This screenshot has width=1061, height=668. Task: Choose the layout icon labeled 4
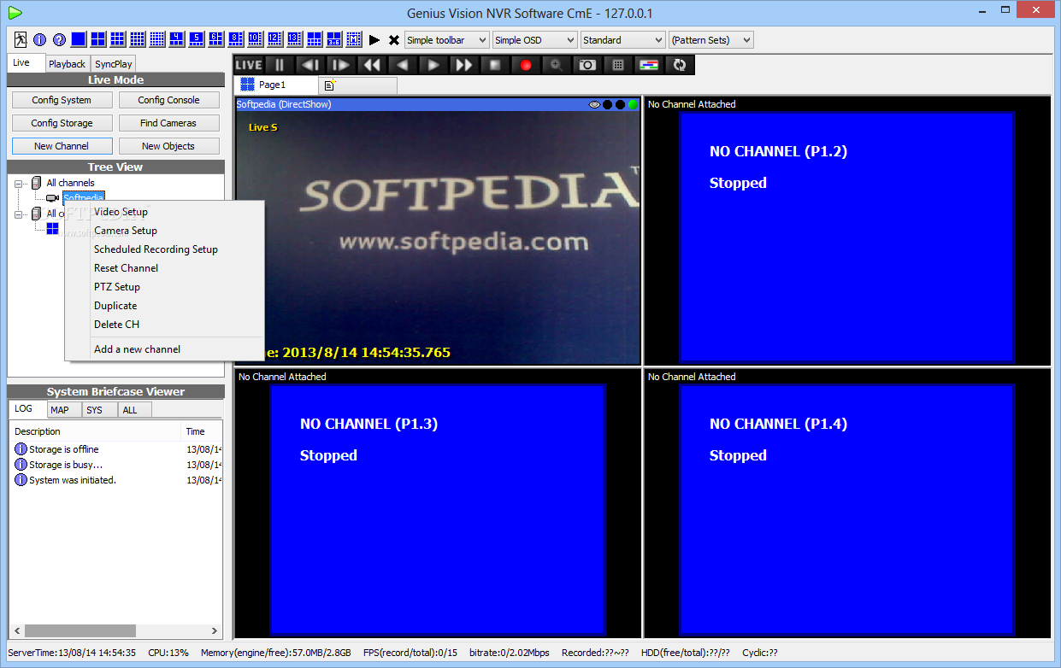[x=176, y=39]
